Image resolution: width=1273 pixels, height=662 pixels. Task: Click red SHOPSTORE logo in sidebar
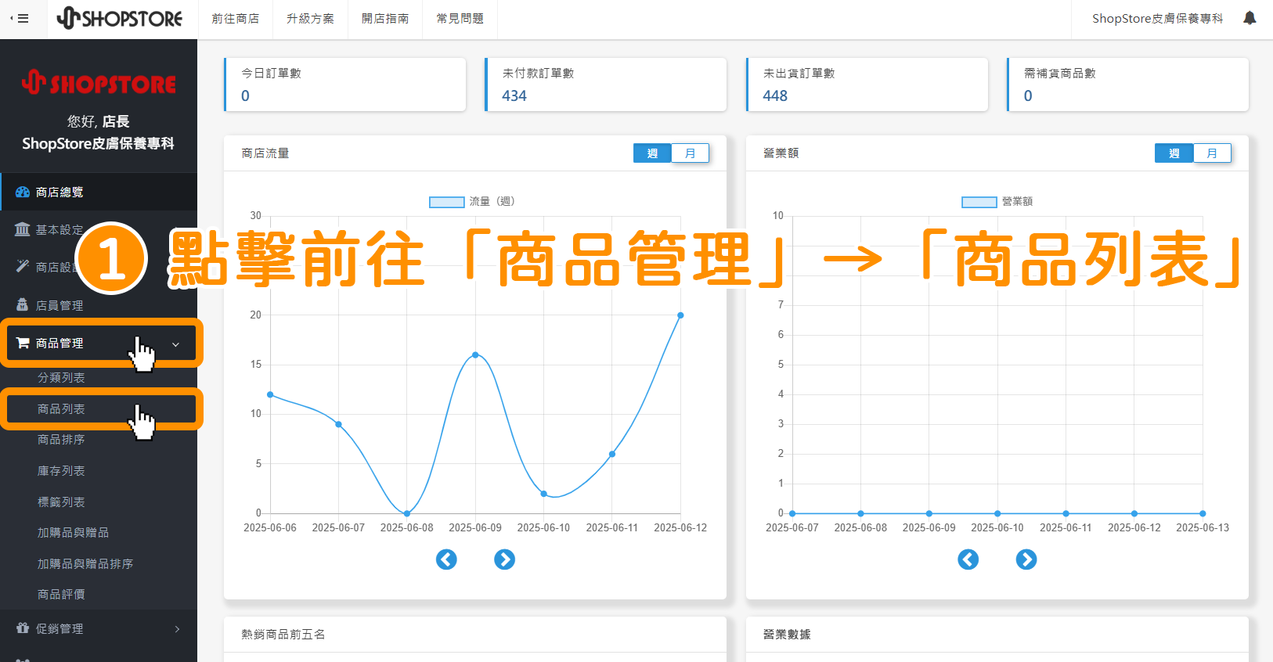click(x=99, y=82)
